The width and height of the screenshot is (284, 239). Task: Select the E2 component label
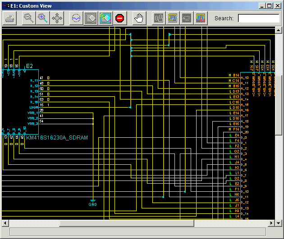coord(29,66)
